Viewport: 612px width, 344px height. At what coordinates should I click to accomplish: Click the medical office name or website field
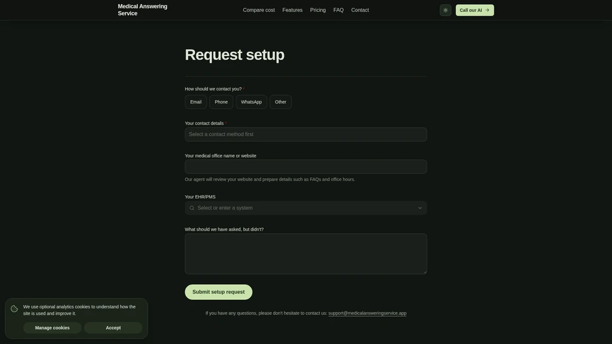[305, 167]
